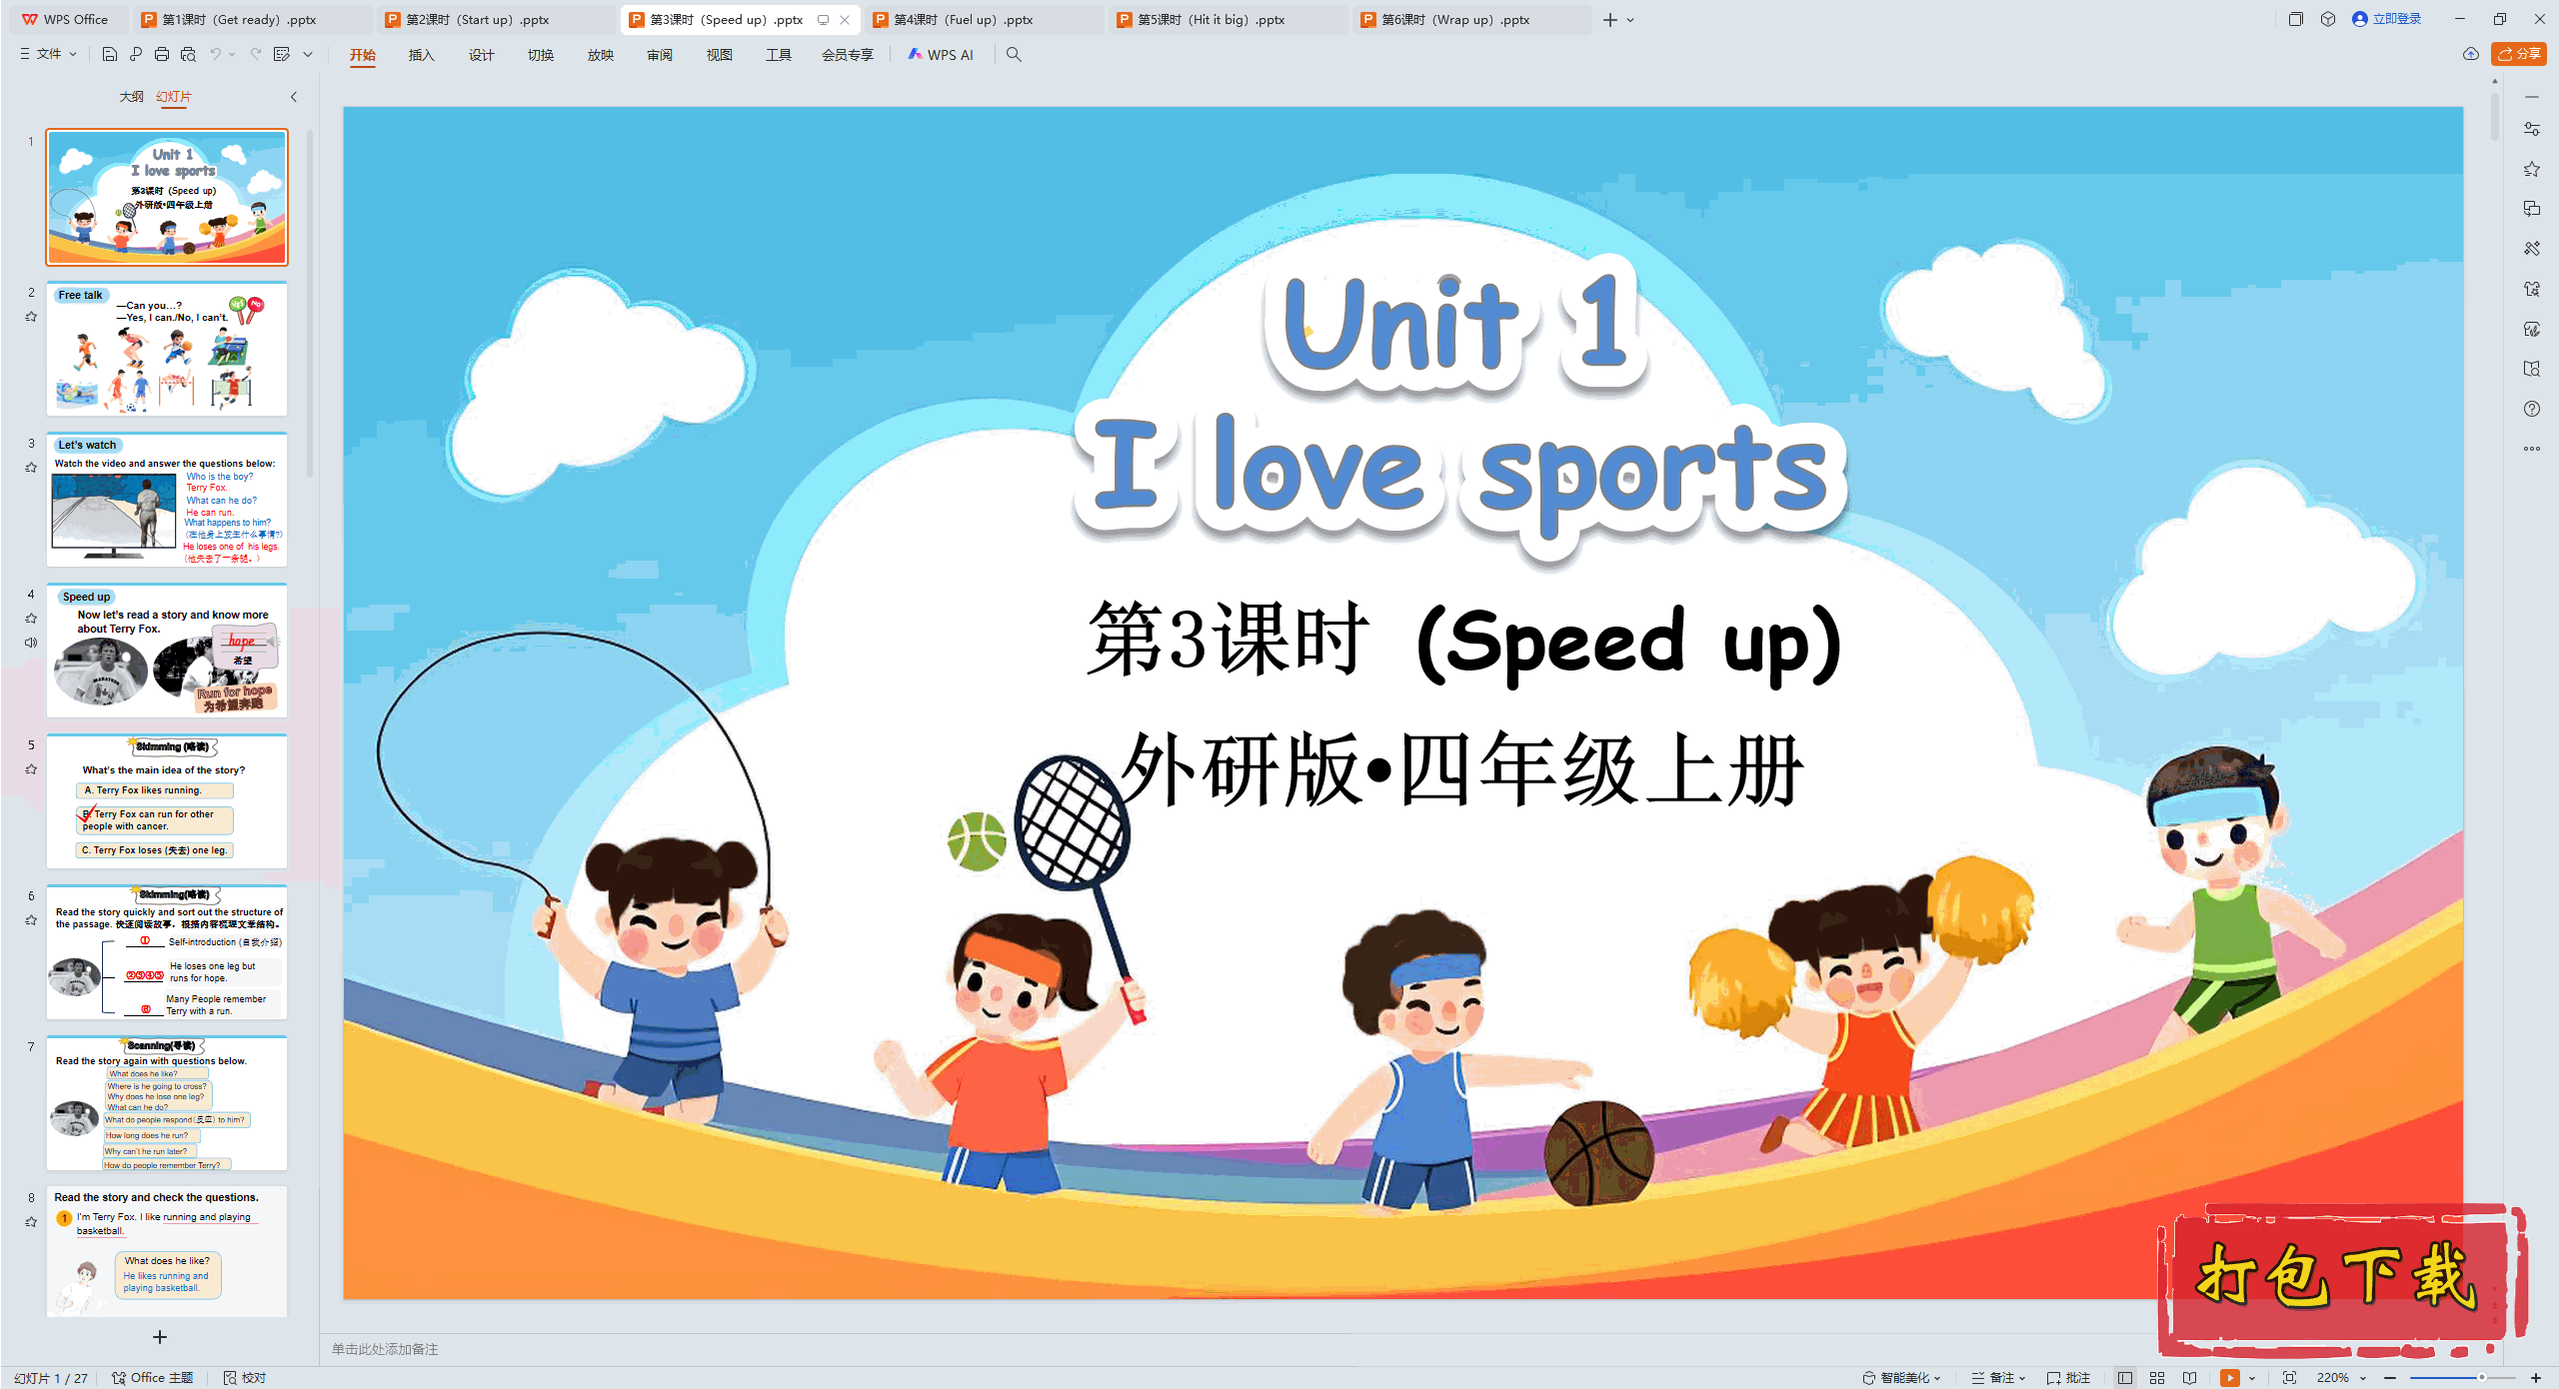Open the more options dots in the right sidebar
The image size is (2559, 1389).
click(x=2532, y=449)
